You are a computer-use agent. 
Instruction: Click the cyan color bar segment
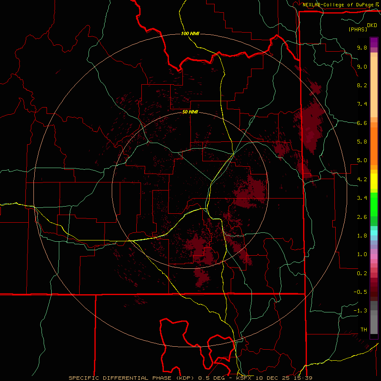tap(374, 233)
